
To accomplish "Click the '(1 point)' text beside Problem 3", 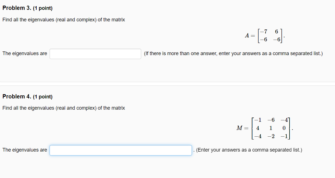I will click(43, 8).
